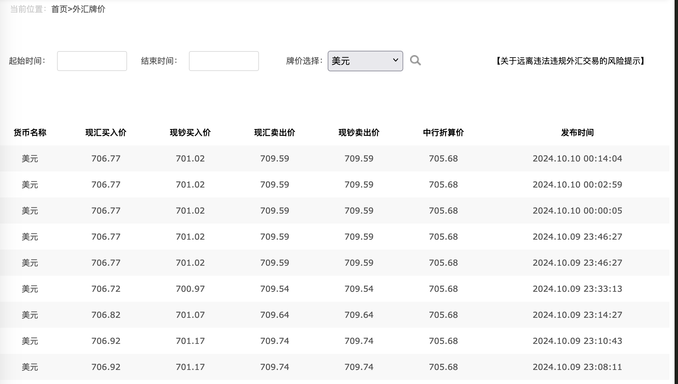Click the 外汇牌价 breadcrumb text
The height and width of the screenshot is (384, 678).
click(89, 9)
